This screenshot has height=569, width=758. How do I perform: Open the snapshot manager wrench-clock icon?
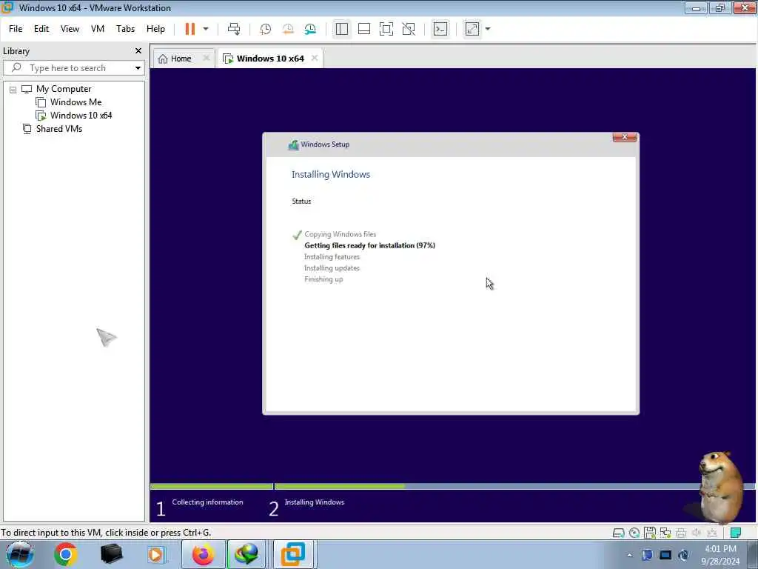(x=310, y=29)
